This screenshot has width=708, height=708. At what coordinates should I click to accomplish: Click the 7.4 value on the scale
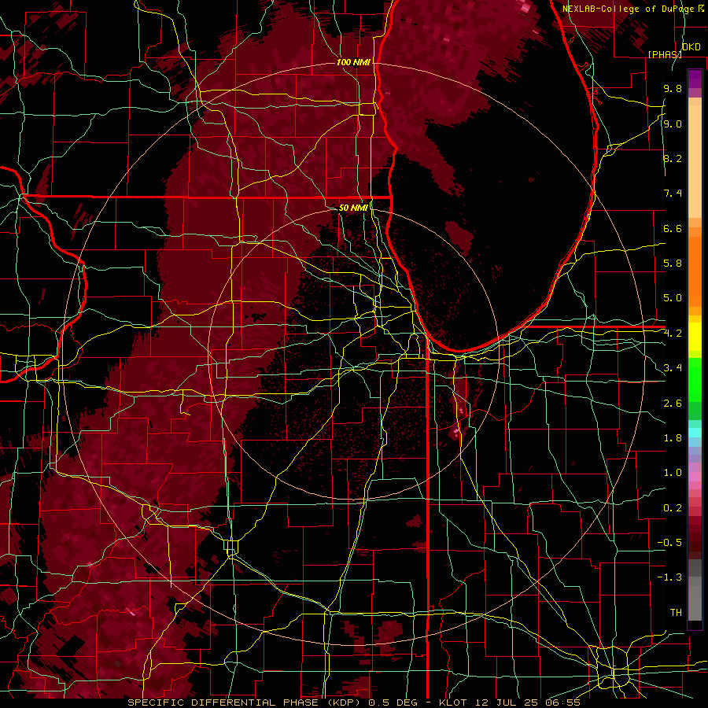[x=673, y=194]
